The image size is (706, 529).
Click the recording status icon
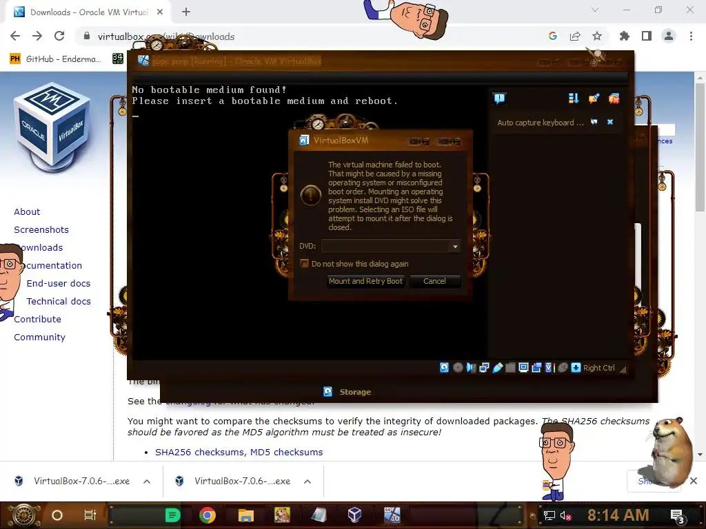tap(536, 368)
